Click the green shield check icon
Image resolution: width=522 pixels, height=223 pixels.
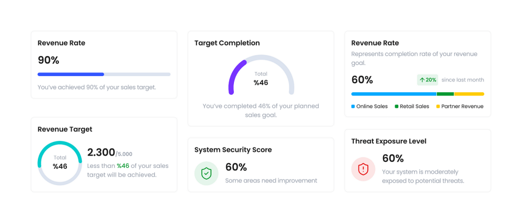tap(206, 174)
